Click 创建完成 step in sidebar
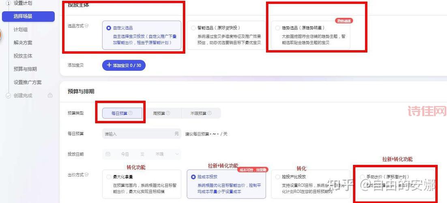447x203 pixels. pyautogui.click(x=23, y=96)
